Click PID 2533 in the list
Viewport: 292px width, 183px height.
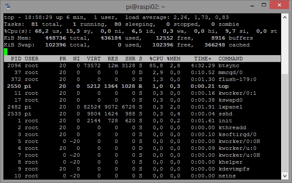14,114
